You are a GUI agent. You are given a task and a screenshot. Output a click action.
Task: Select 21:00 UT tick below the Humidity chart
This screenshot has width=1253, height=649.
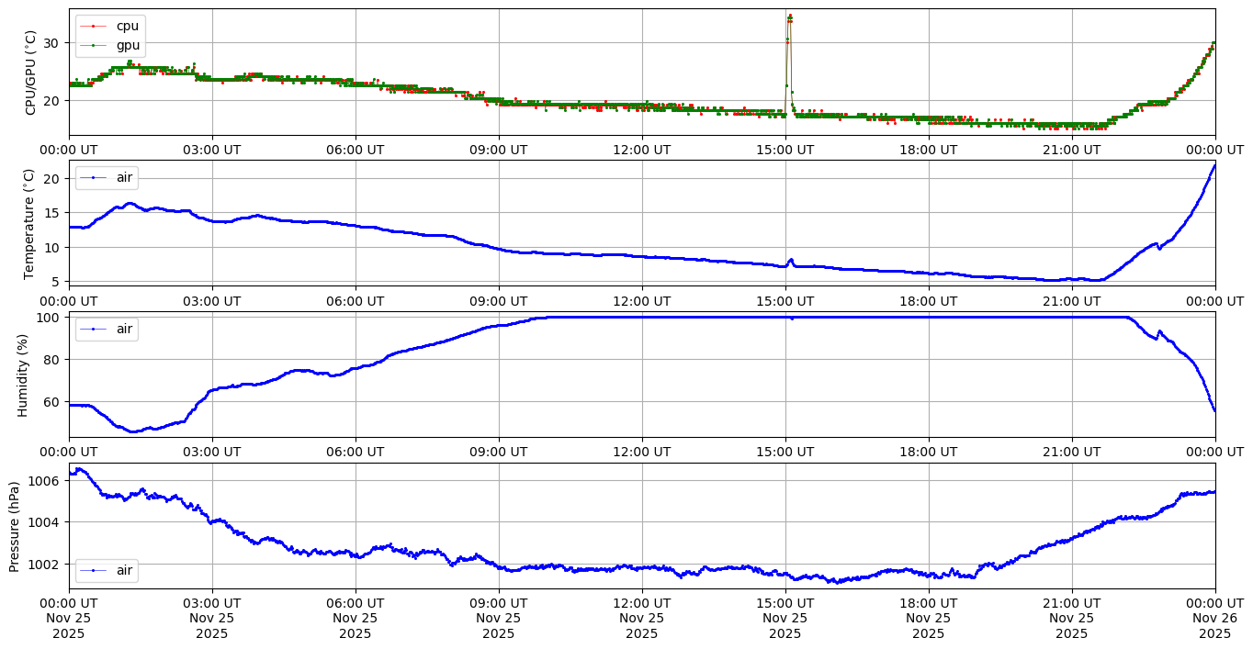coord(1071,452)
